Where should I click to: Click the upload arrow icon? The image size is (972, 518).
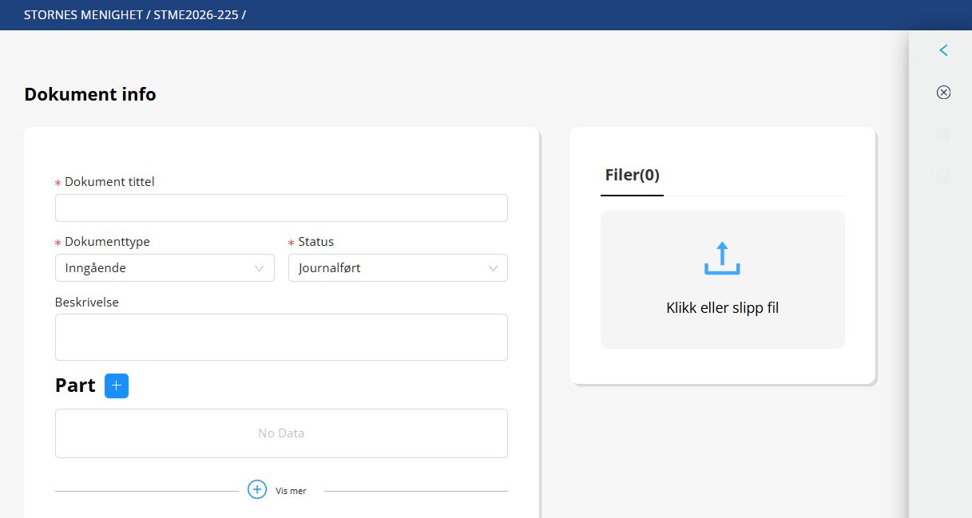point(722,259)
